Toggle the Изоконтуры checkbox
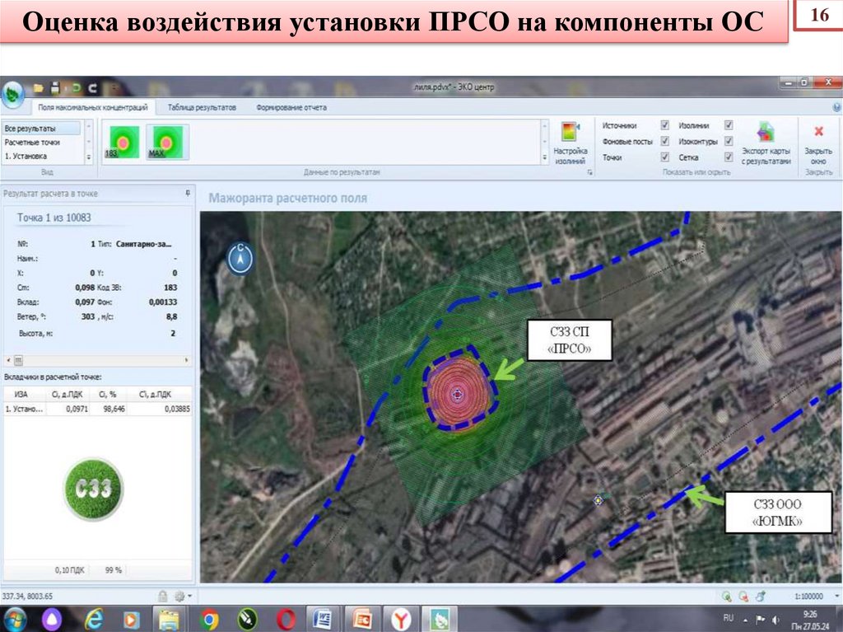843x632 pixels. [x=729, y=141]
